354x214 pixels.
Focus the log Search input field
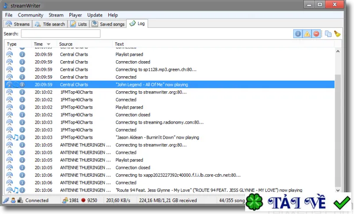tap(61, 34)
